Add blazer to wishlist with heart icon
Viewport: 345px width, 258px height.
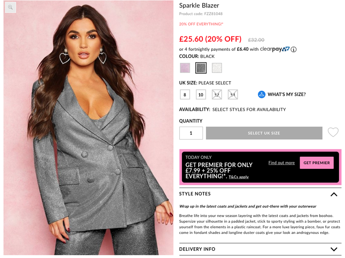[333, 132]
